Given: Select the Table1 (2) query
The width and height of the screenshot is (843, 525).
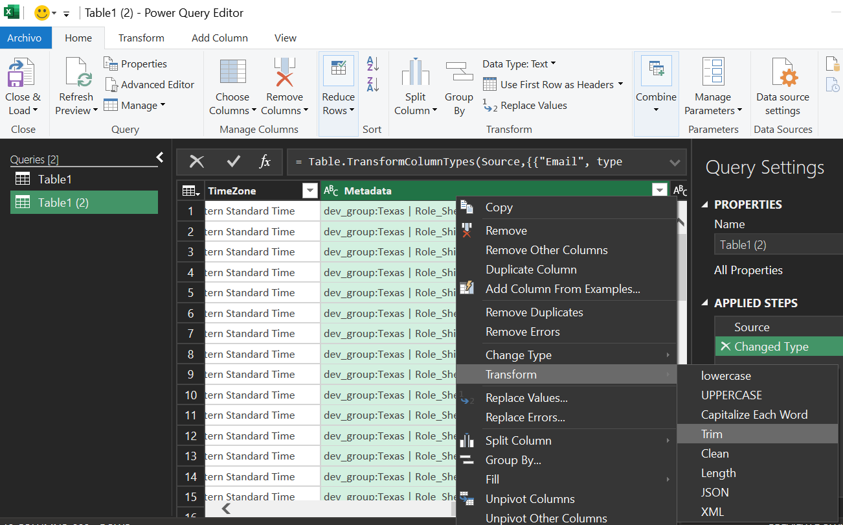Looking at the screenshot, I should pos(84,202).
